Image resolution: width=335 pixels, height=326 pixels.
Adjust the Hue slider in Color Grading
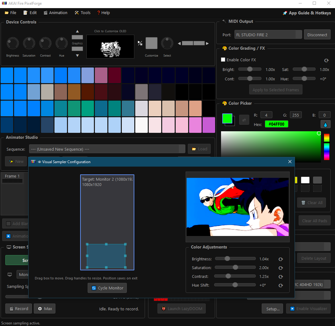click(304, 78)
